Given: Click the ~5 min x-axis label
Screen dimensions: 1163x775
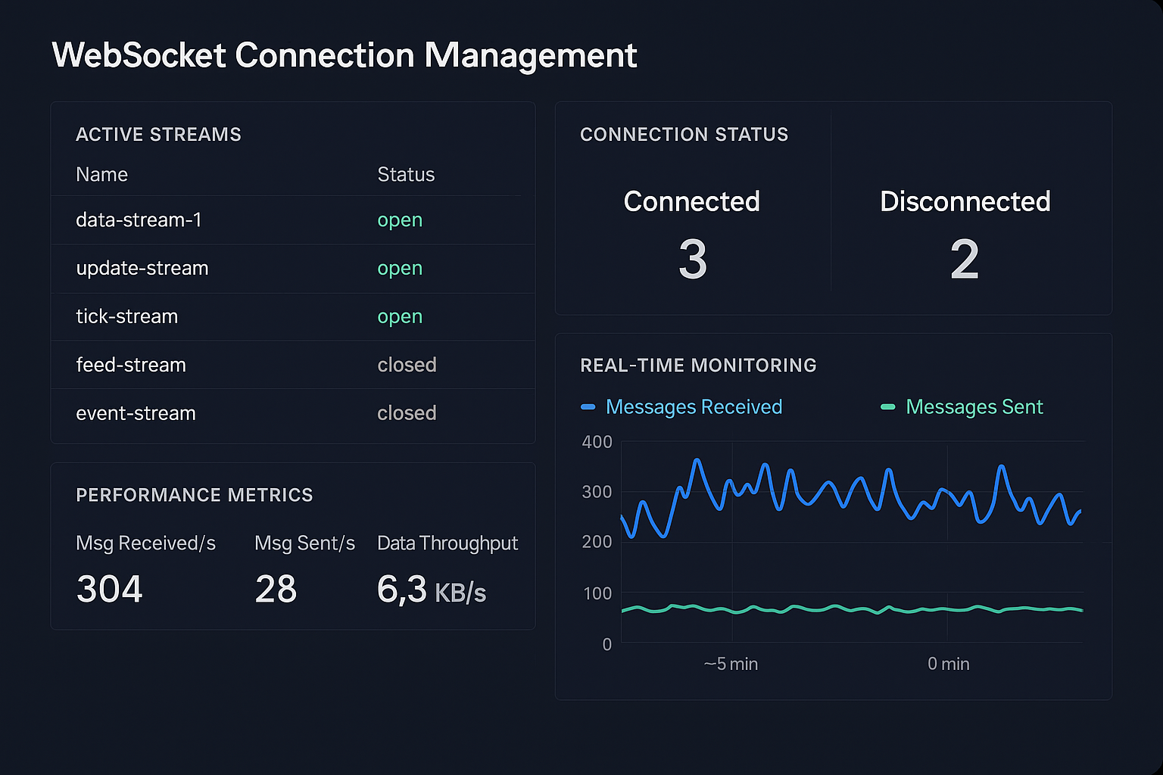Looking at the screenshot, I should tap(731, 664).
